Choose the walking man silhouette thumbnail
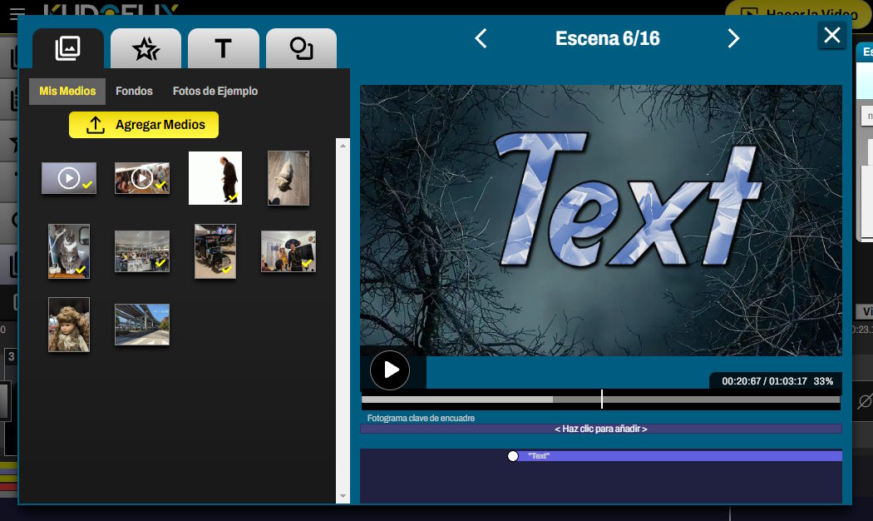The image size is (873, 521). coord(215,177)
